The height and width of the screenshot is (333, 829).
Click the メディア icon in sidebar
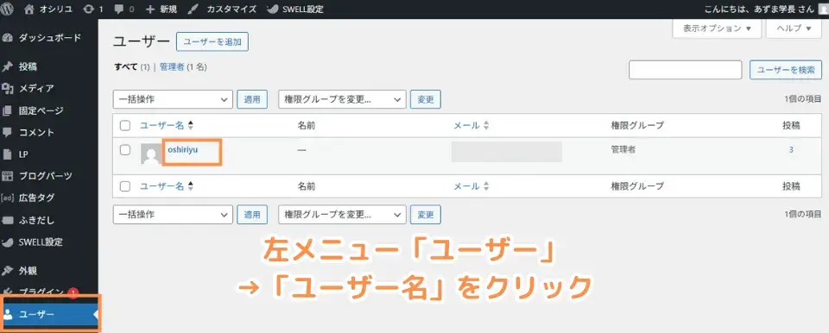(8, 89)
